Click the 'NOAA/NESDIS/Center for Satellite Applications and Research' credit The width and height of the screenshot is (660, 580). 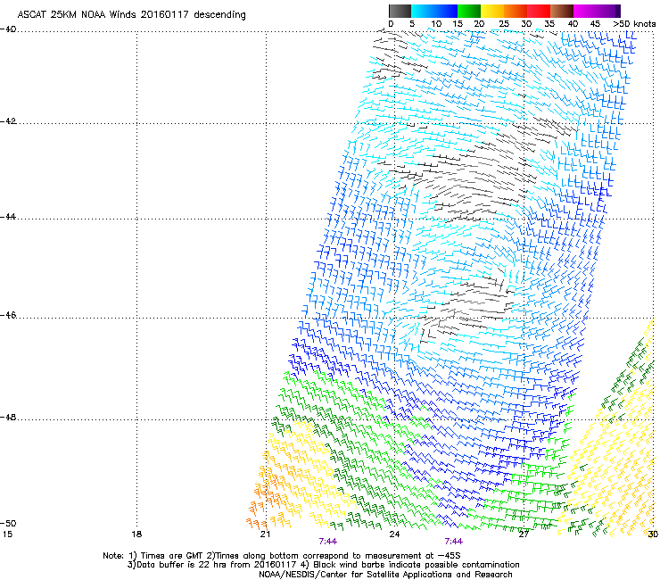coord(385,575)
